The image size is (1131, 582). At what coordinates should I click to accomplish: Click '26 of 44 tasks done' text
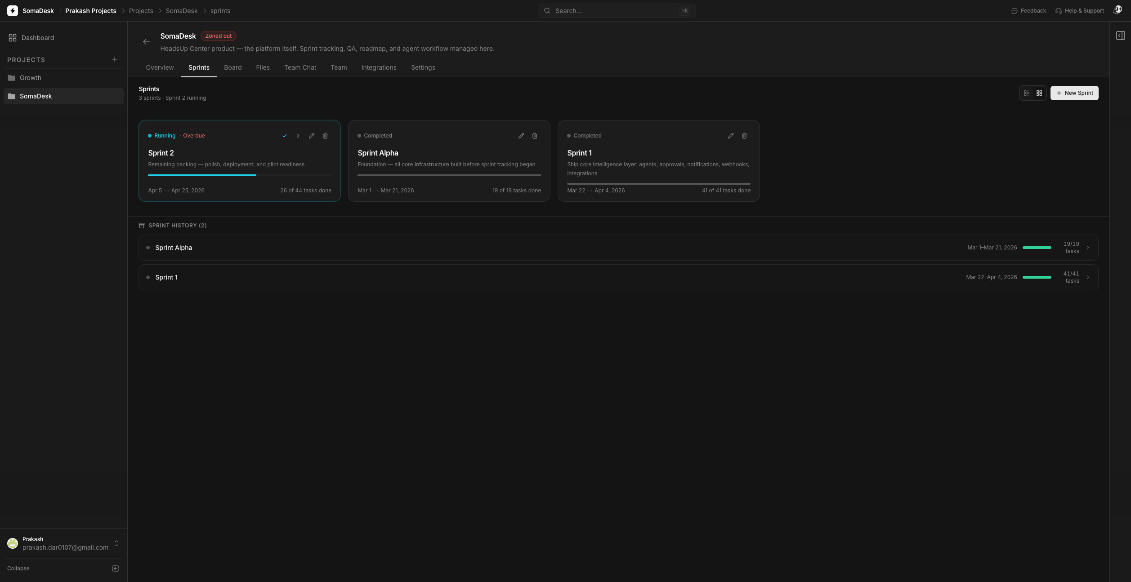[x=306, y=191]
